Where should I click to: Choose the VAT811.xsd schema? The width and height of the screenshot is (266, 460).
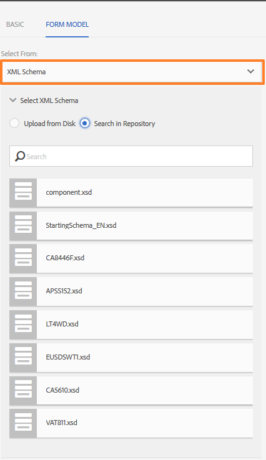point(131,423)
